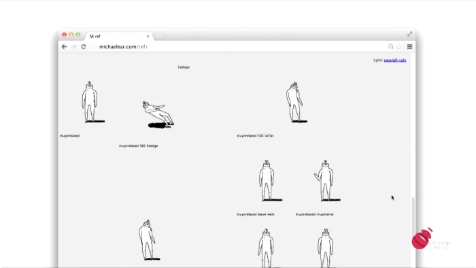Open a new tab beside the ref tab
The height and width of the screenshot is (268, 476).
click(x=159, y=37)
